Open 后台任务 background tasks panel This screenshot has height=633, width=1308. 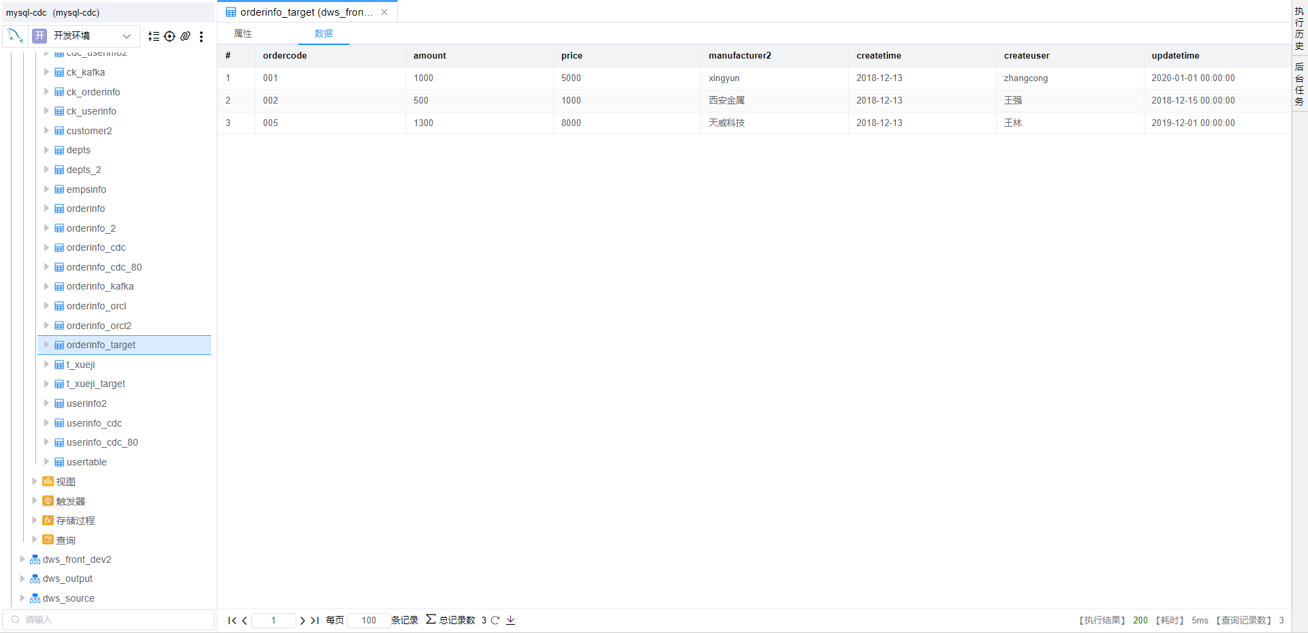(1299, 84)
